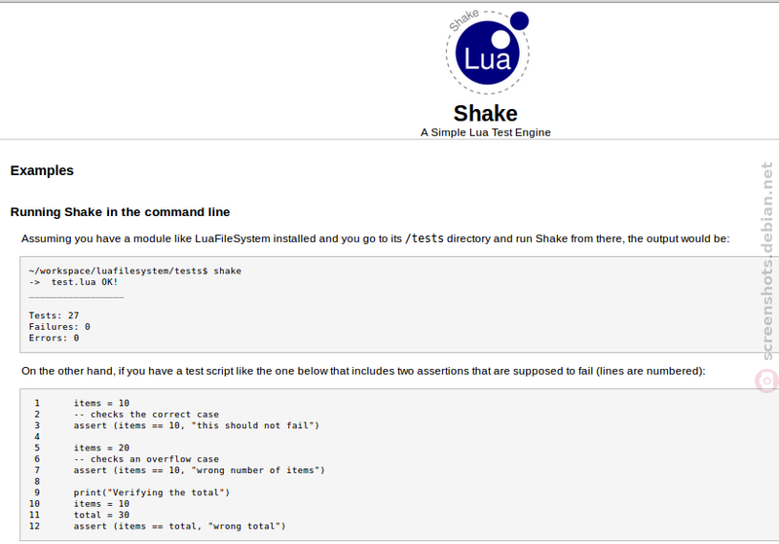779x544 pixels.
Task: Click the "-- checks an overflow case" comment
Action: coord(146,459)
